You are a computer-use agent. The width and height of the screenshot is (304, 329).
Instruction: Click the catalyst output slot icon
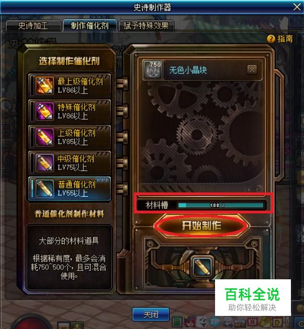pos(202,267)
